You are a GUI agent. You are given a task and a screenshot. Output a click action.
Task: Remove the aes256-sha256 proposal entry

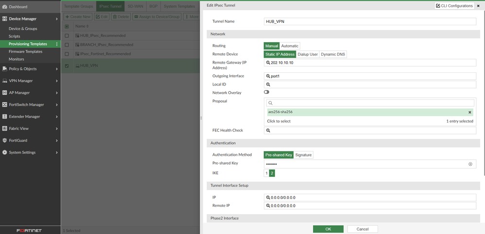pos(469,112)
